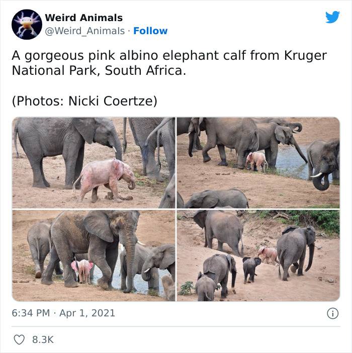The width and height of the screenshot is (352, 353).
Task: Click the photo credit line for Nicki Coertze
Action: pyautogui.click(x=84, y=101)
